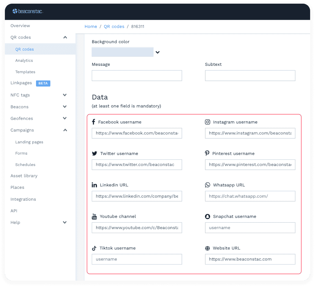Screen dimensions: 315x287
Task: Click the Facebook username field
Action: point(137,133)
